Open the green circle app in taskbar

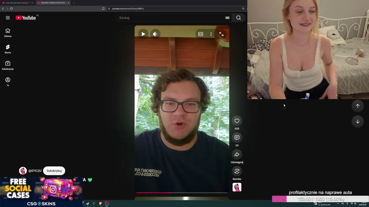tap(94, 204)
